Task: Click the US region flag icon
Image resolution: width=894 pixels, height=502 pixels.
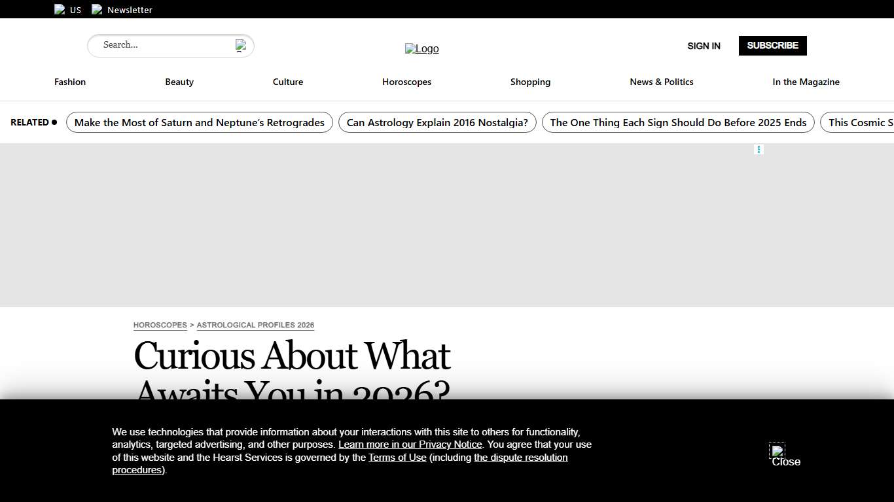Action: (60, 9)
